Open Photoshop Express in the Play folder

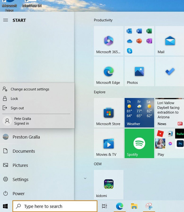coord(180,144)
